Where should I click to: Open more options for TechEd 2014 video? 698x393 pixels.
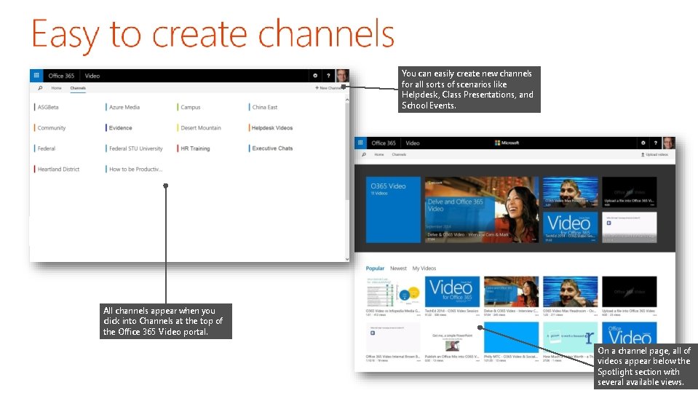476,315
